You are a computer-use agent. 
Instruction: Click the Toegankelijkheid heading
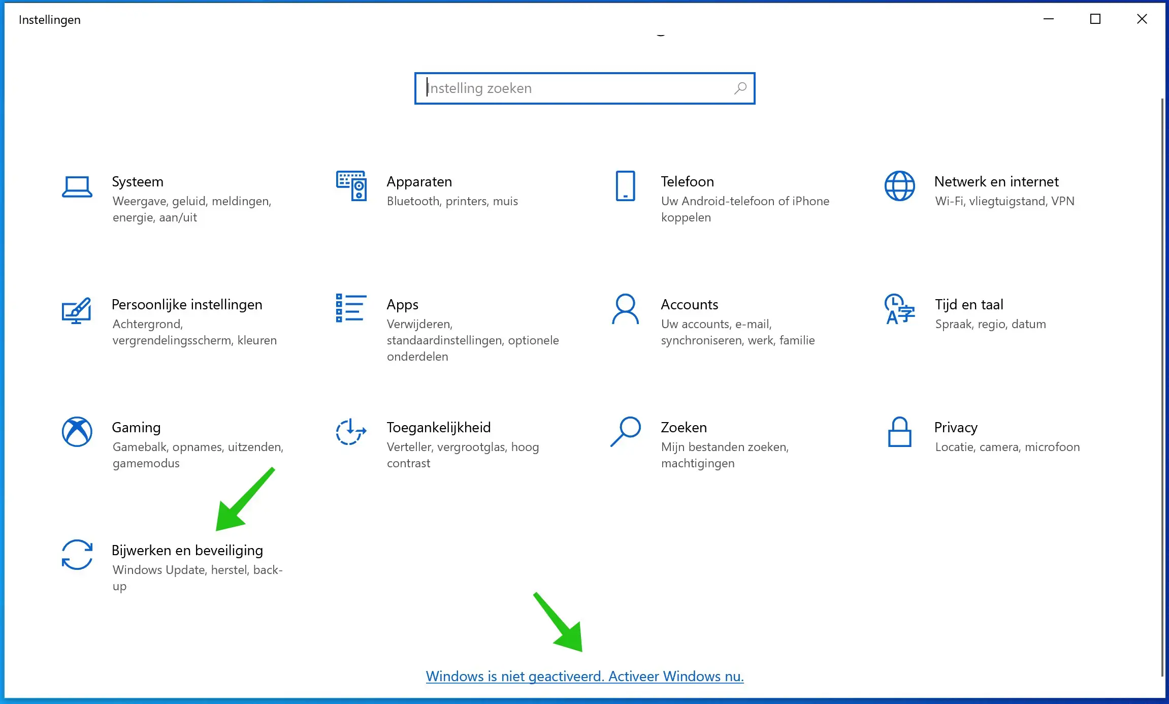click(439, 428)
